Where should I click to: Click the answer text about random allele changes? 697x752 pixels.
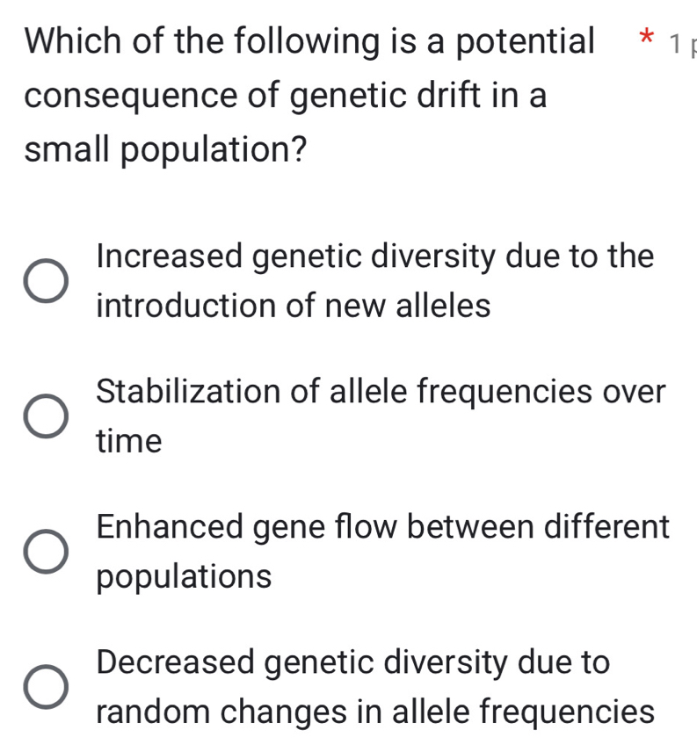375,687
